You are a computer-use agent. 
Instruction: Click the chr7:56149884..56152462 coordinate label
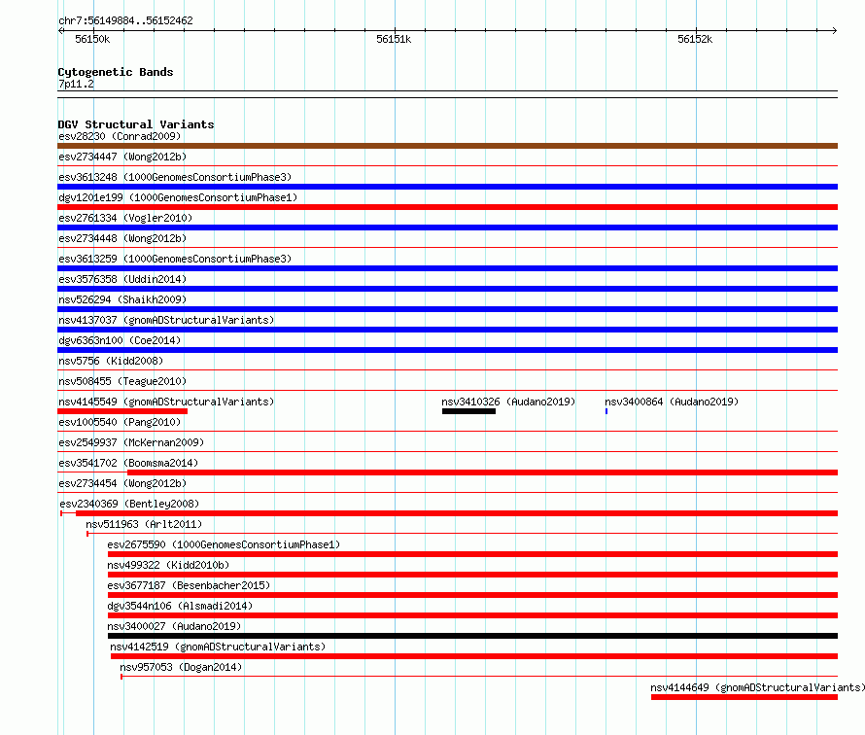point(125,20)
